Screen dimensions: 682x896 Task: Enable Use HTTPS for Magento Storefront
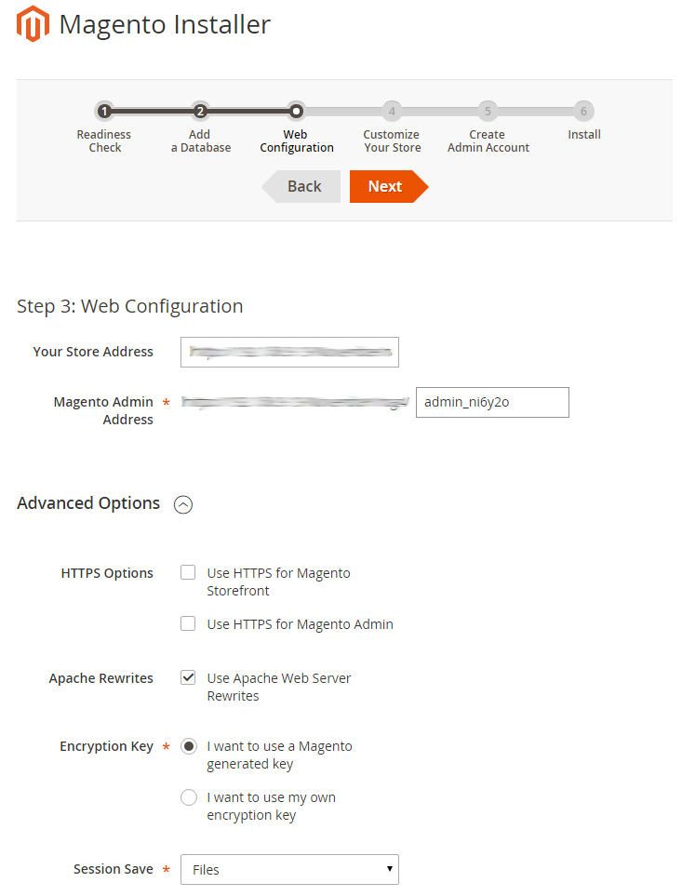(188, 572)
